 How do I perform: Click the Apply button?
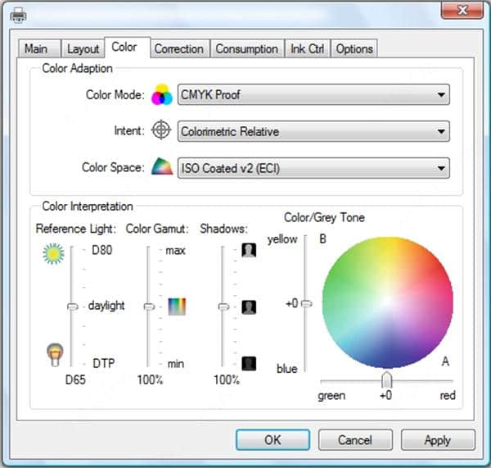point(438,440)
